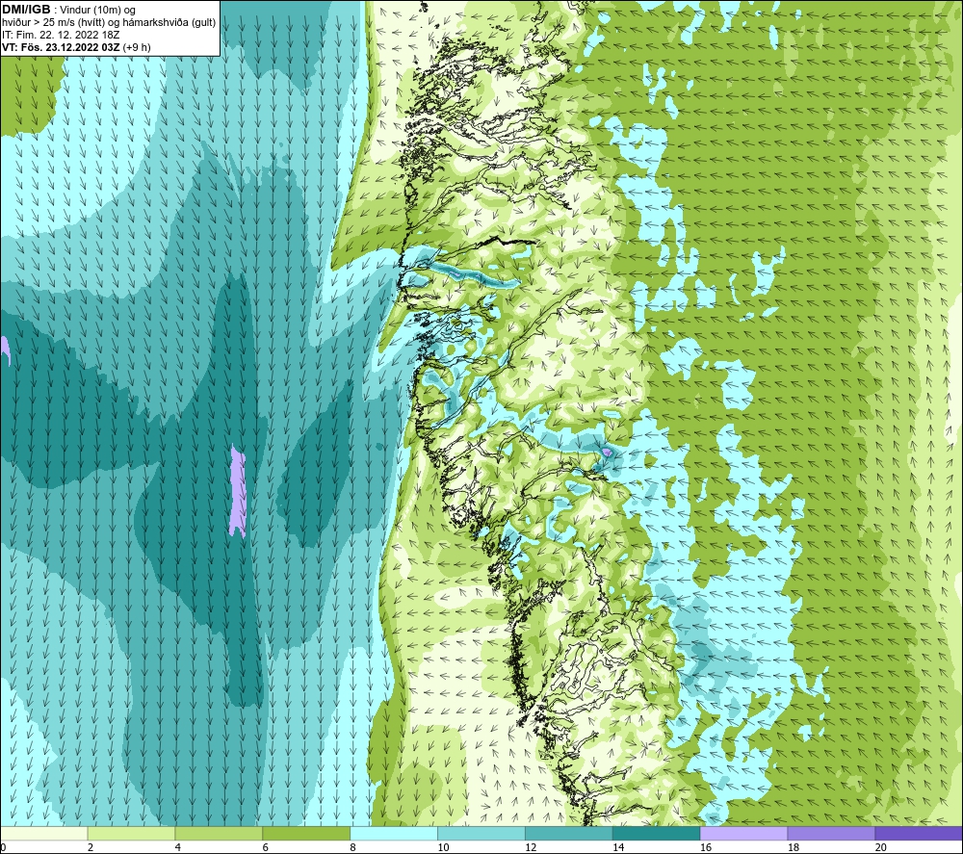Click the 8–10 m/s light cyan legend swatch
The height and width of the screenshot is (854, 963).
[x=394, y=833]
